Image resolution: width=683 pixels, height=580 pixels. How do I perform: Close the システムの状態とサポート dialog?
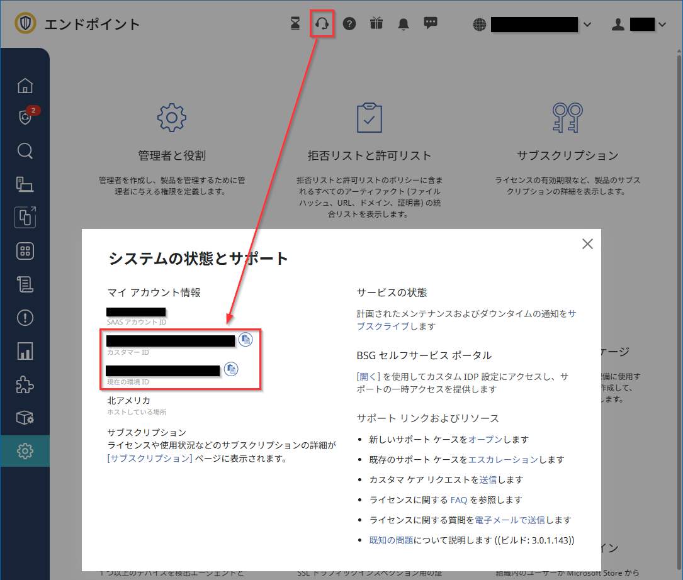pyautogui.click(x=587, y=244)
